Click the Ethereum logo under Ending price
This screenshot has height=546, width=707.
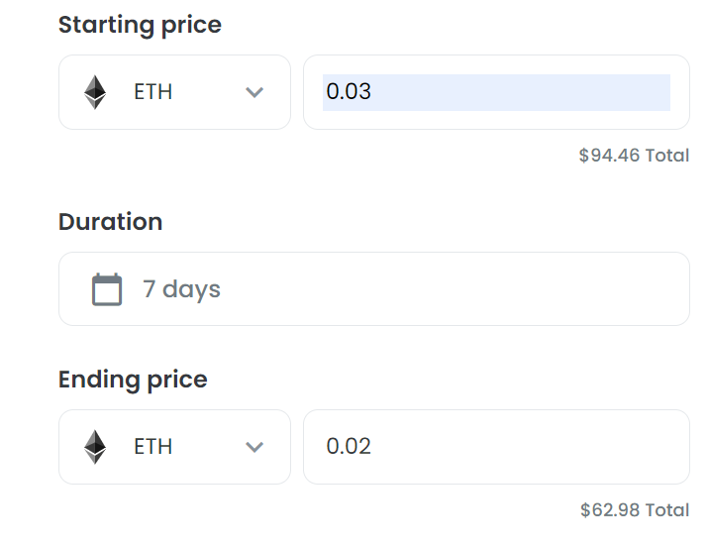tap(95, 447)
